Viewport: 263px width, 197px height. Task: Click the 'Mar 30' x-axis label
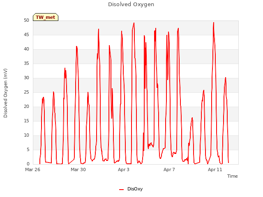coord(78,170)
